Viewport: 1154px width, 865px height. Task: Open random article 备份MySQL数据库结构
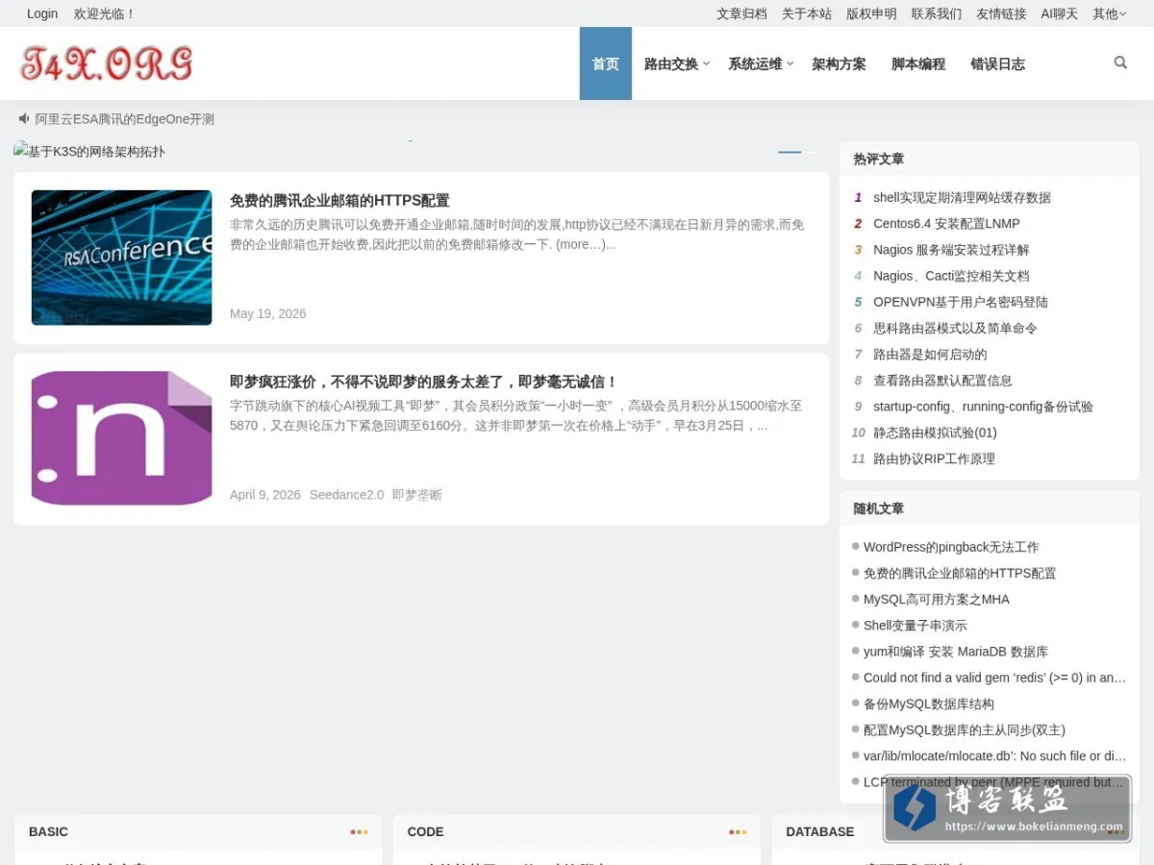pos(929,704)
